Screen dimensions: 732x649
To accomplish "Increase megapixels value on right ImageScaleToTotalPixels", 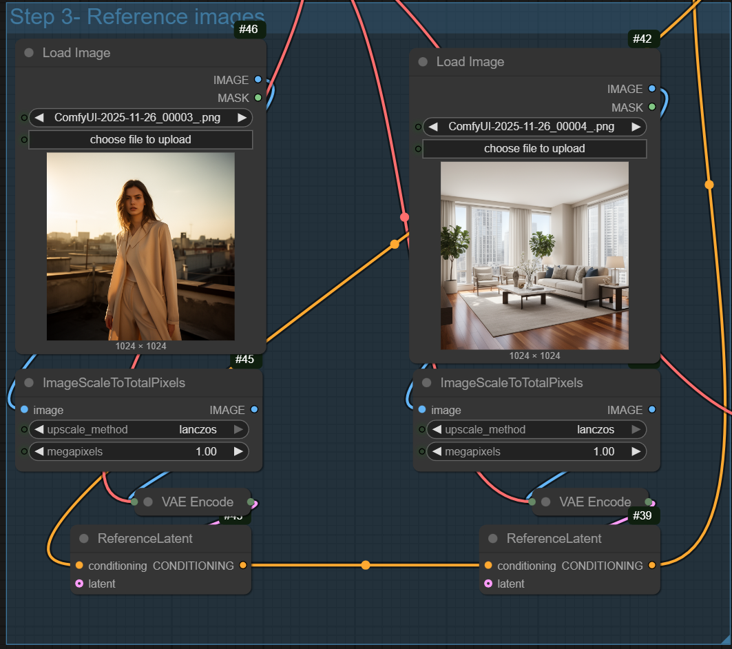I will click(x=636, y=452).
